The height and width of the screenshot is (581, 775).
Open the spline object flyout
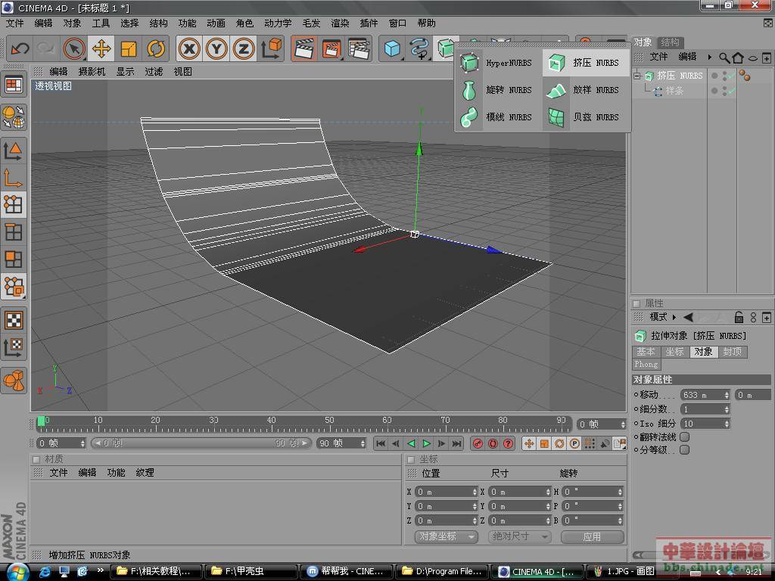[419, 49]
